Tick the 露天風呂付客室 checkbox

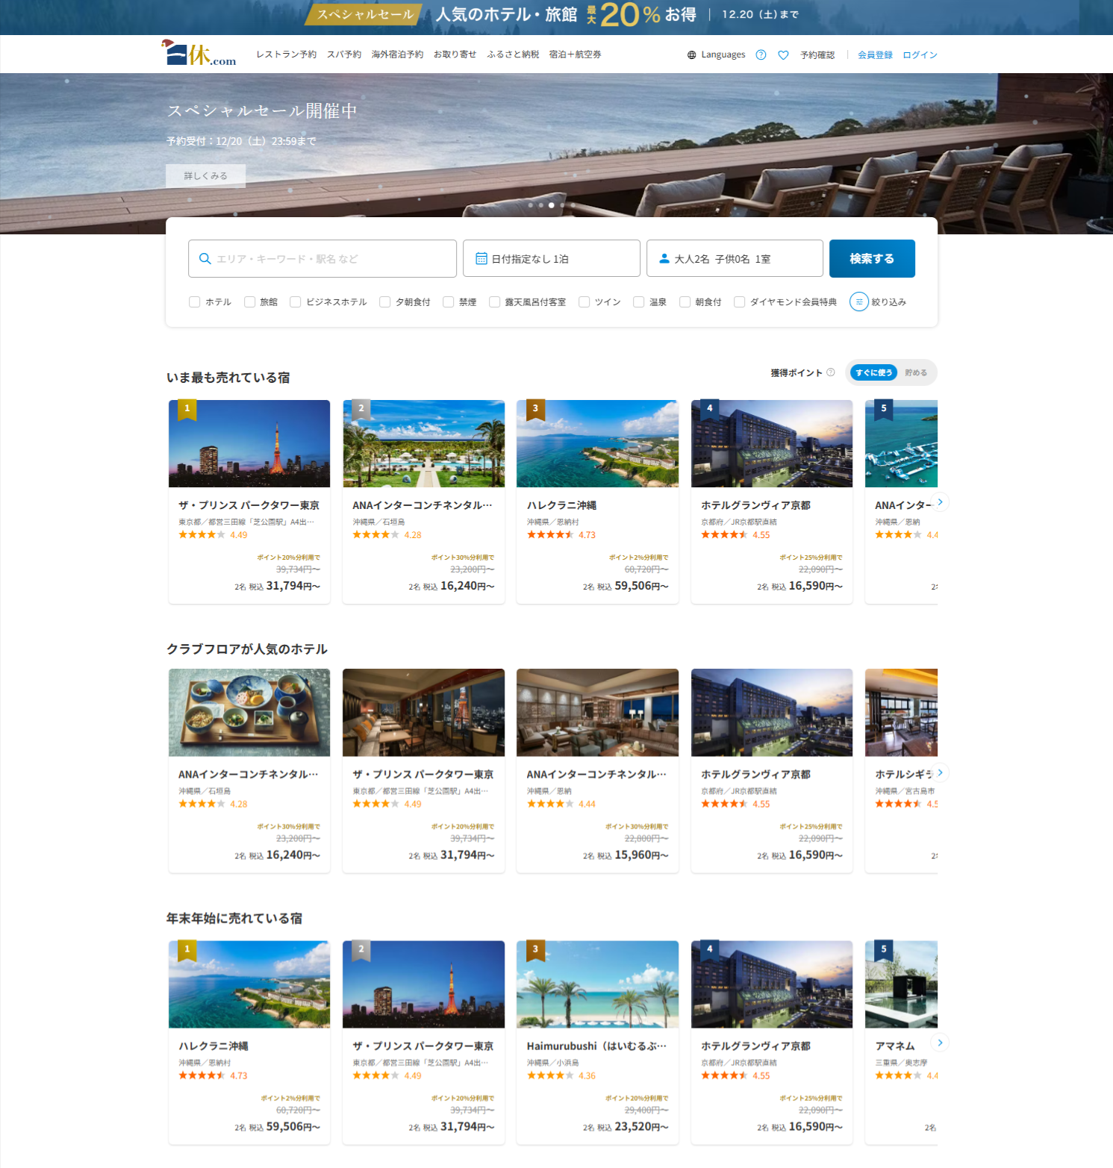[494, 302]
